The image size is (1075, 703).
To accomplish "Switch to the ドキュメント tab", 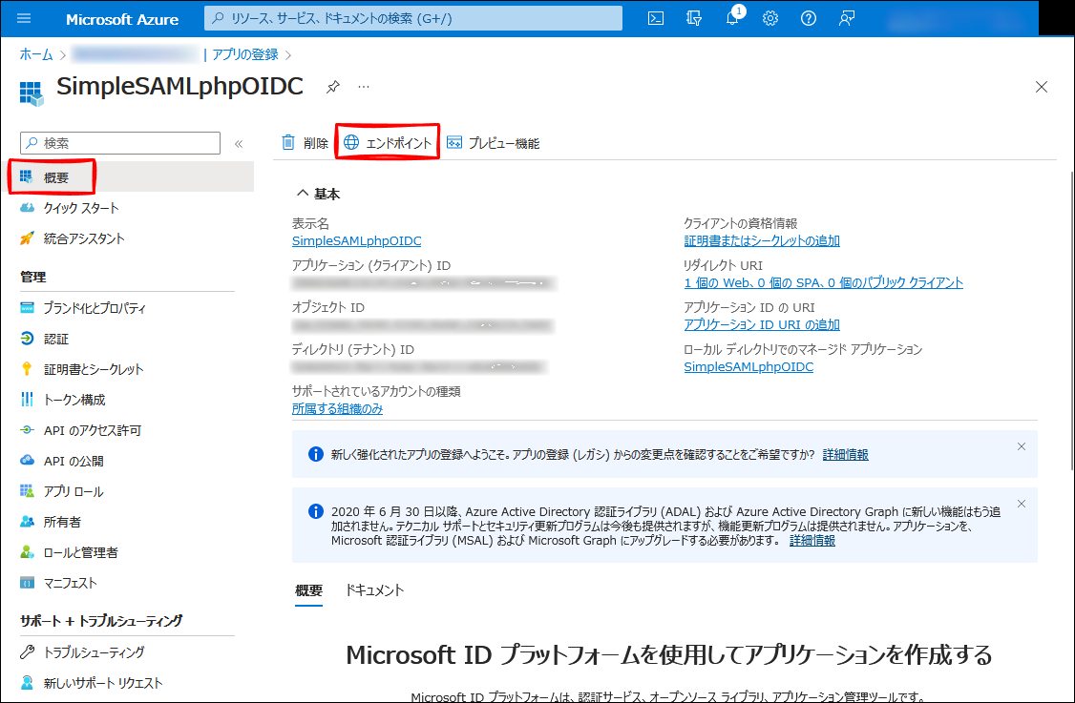I will pyautogui.click(x=374, y=590).
